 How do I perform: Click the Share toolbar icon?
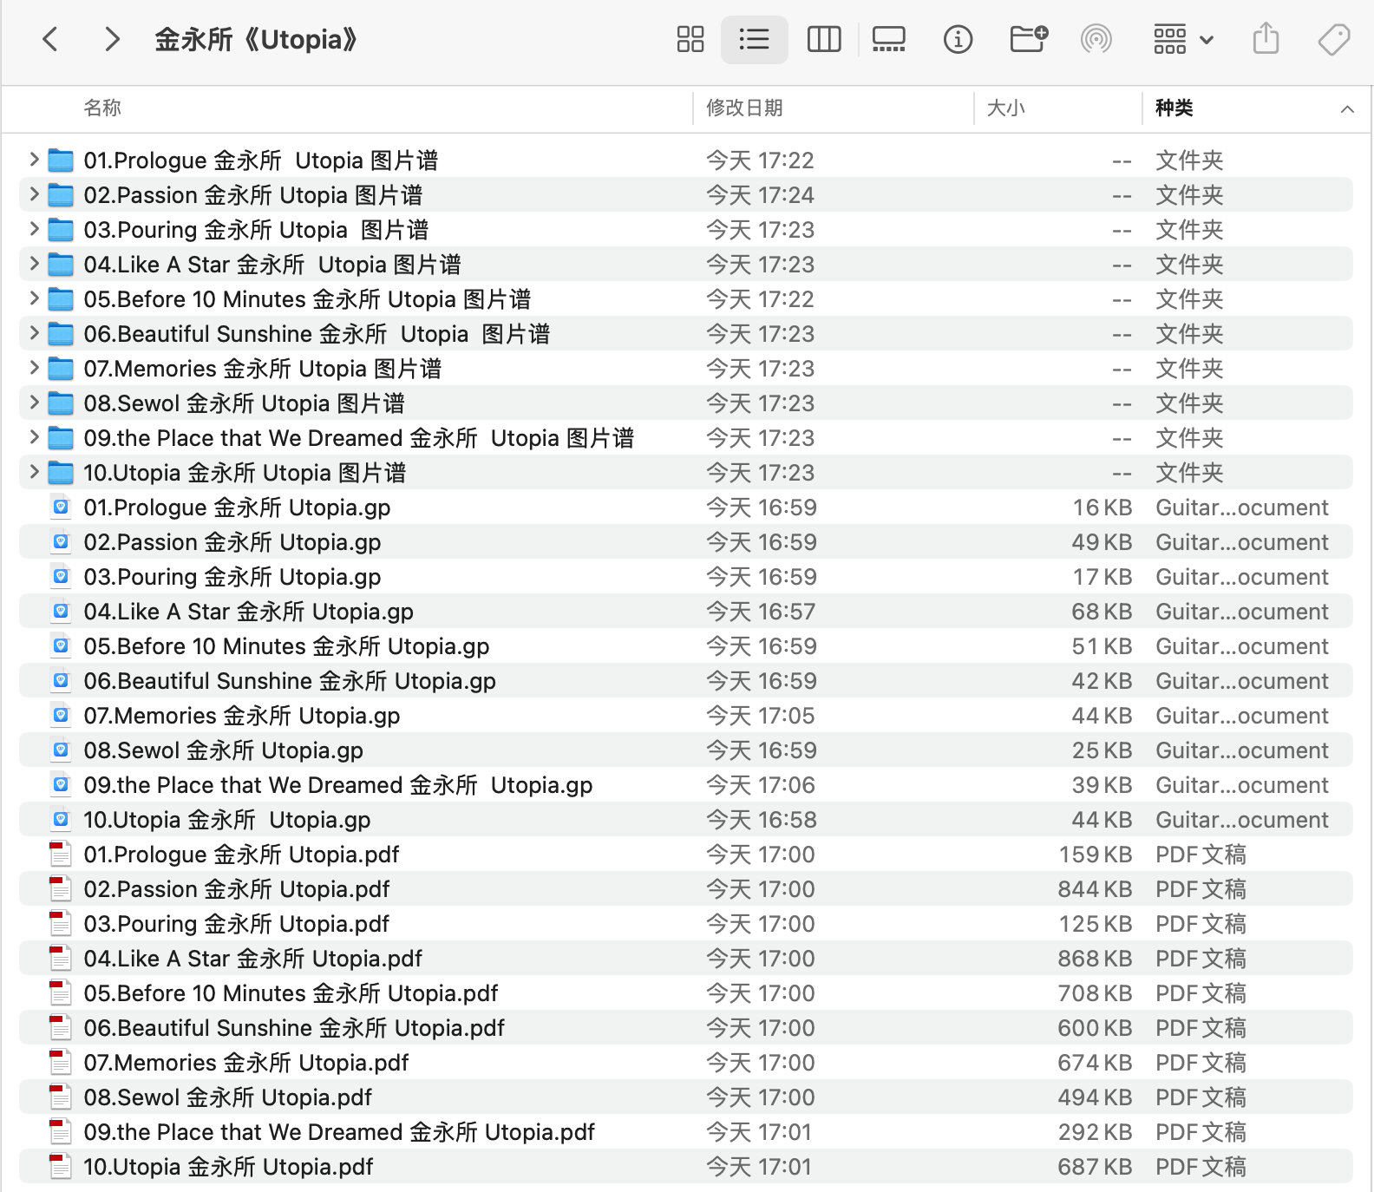(x=1266, y=39)
